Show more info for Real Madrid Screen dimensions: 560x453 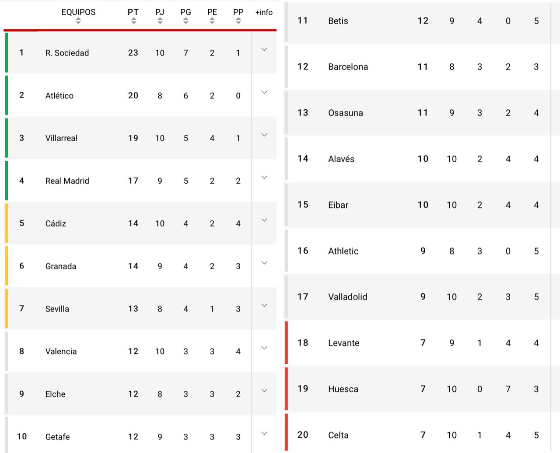point(264,178)
